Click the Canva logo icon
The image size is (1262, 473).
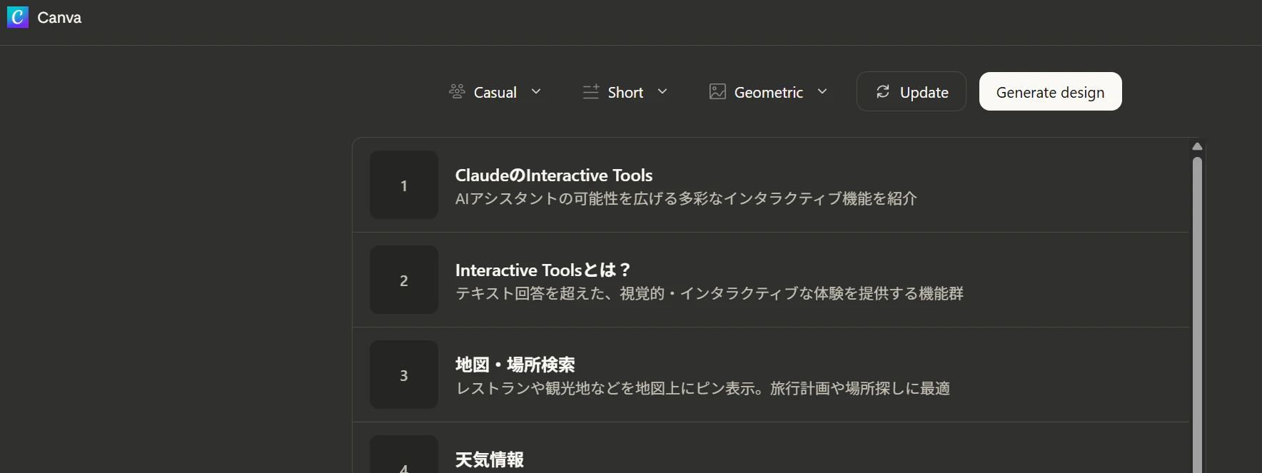click(18, 17)
